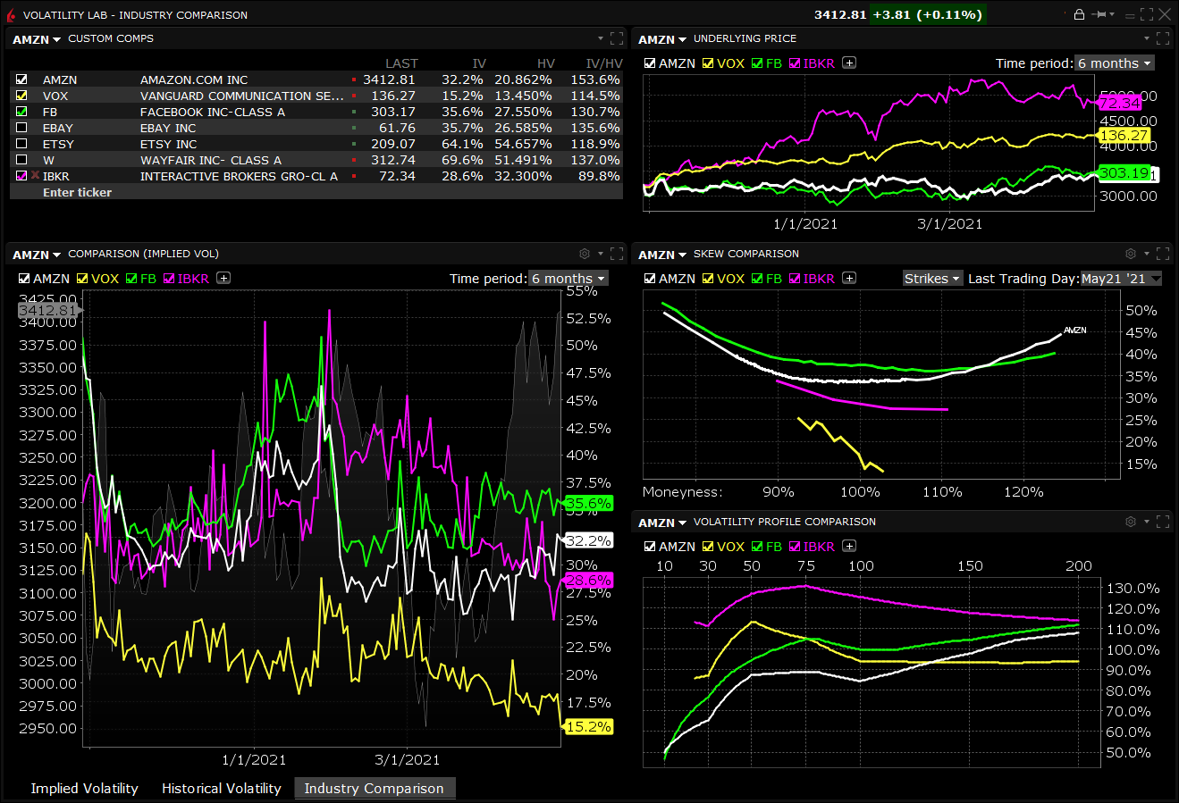
Task: Add a ticker via Skew Comparison plus icon
Action: pyautogui.click(x=849, y=279)
